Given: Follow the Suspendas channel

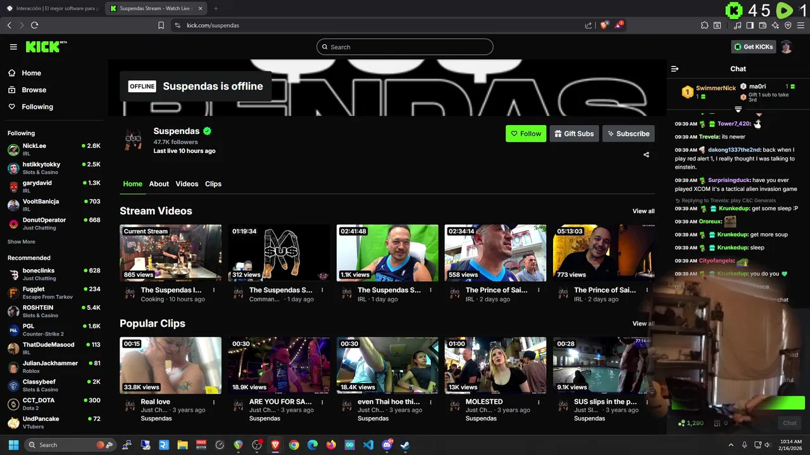Looking at the screenshot, I should (x=526, y=133).
